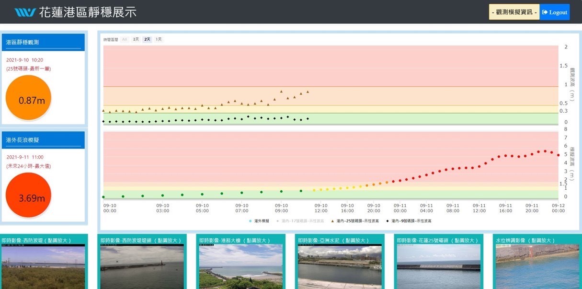Click the 09-11 00:00 axis label
Image resolution: width=582 pixels, height=289 pixels.
point(400,208)
